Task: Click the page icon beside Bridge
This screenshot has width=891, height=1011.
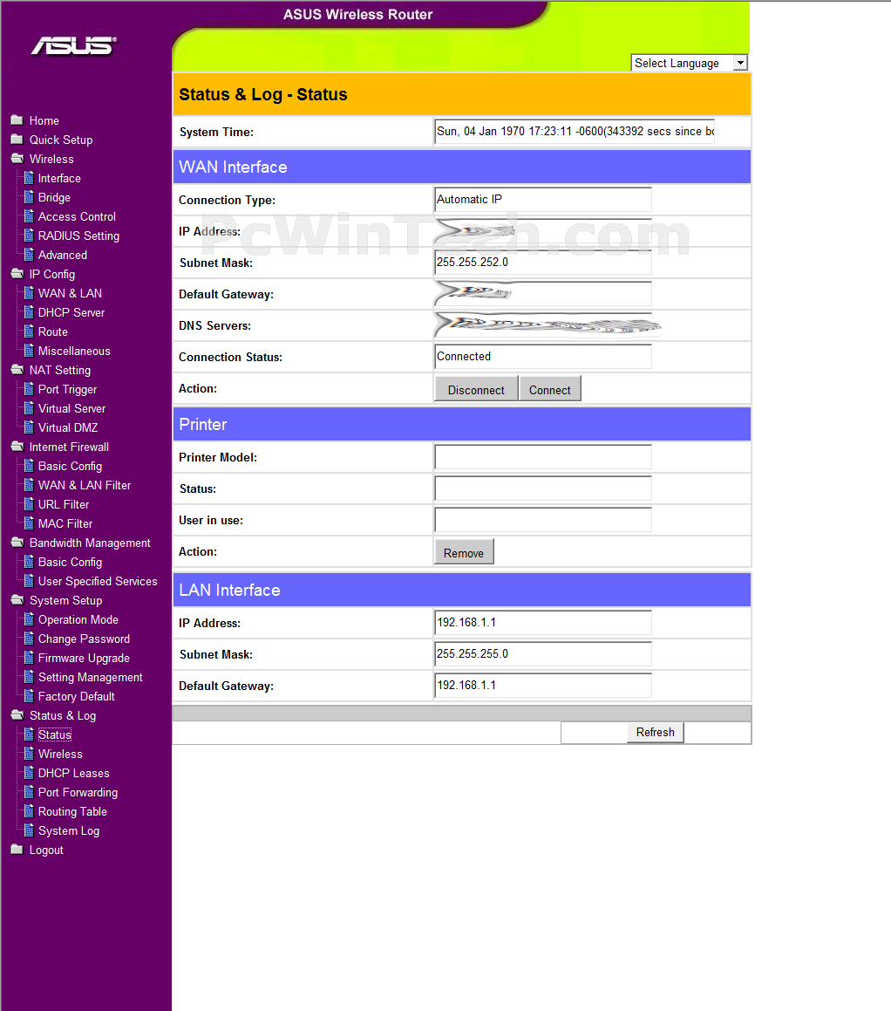Action: coord(29,197)
